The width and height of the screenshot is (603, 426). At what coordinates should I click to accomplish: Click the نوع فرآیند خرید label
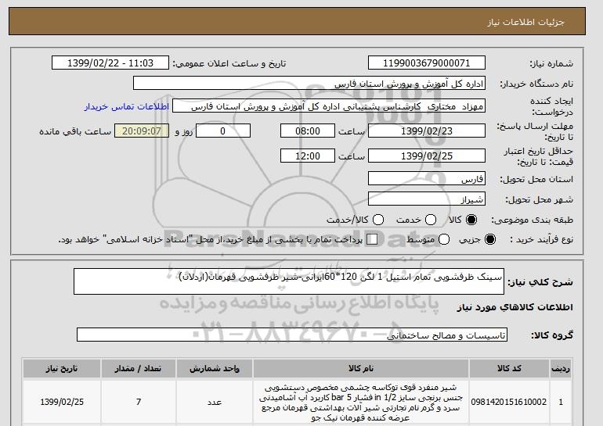(x=541, y=239)
